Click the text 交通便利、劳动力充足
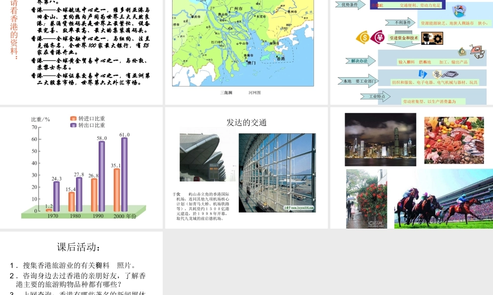This screenshot has height=295, width=493. tap(420, 5)
